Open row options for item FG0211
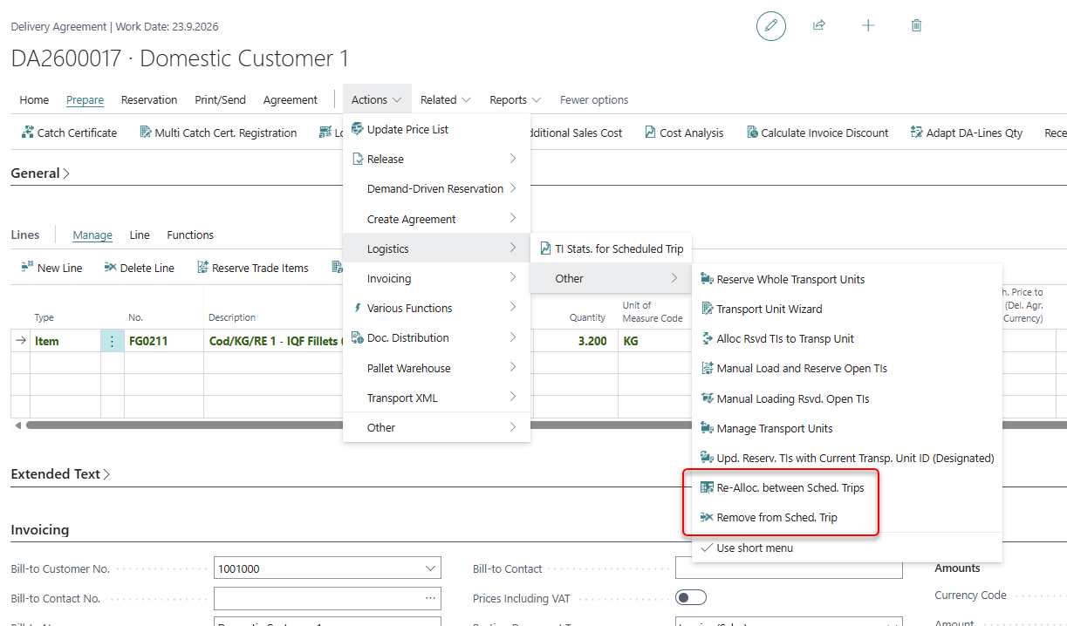The image size is (1067, 626). 112,341
